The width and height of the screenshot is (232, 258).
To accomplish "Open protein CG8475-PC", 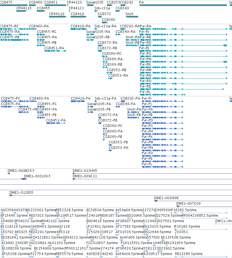I will (x=15, y=101).
